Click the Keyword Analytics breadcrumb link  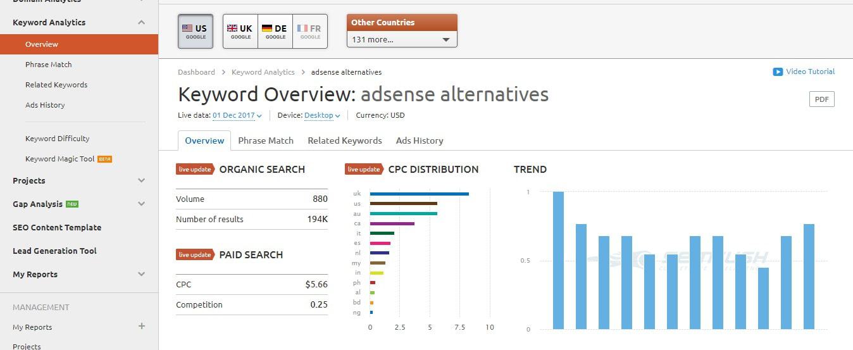point(263,72)
